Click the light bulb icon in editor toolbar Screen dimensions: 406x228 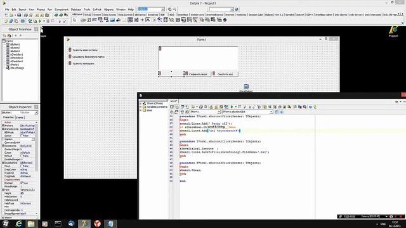(x=315, y=107)
